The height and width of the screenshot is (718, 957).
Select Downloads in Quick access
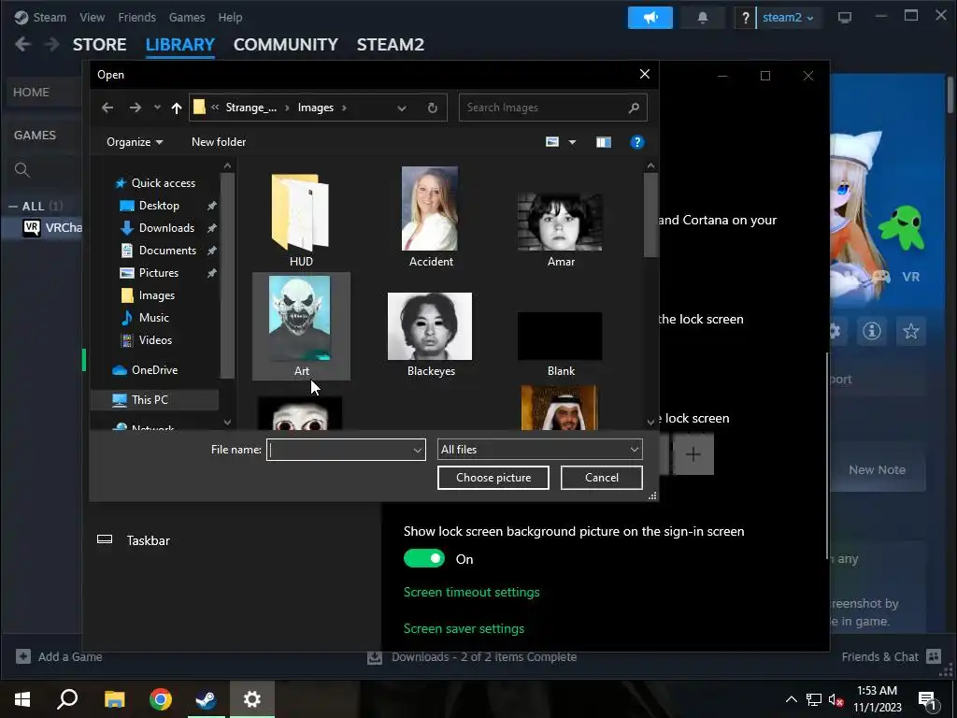pyautogui.click(x=166, y=228)
